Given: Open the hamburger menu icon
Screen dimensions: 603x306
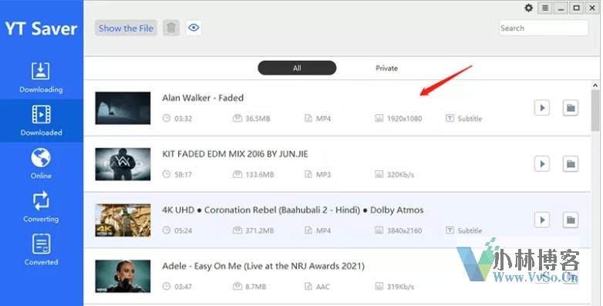Looking at the screenshot, I should (545, 8).
